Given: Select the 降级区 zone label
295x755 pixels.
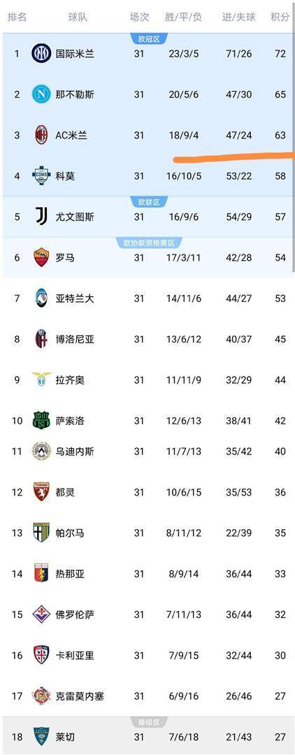Looking at the screenshot, I should click(148, 721).
